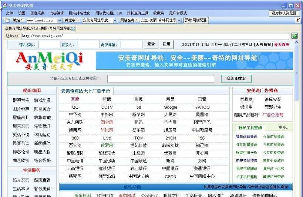Click the 更多... link beside 便民工具查询

284,127
